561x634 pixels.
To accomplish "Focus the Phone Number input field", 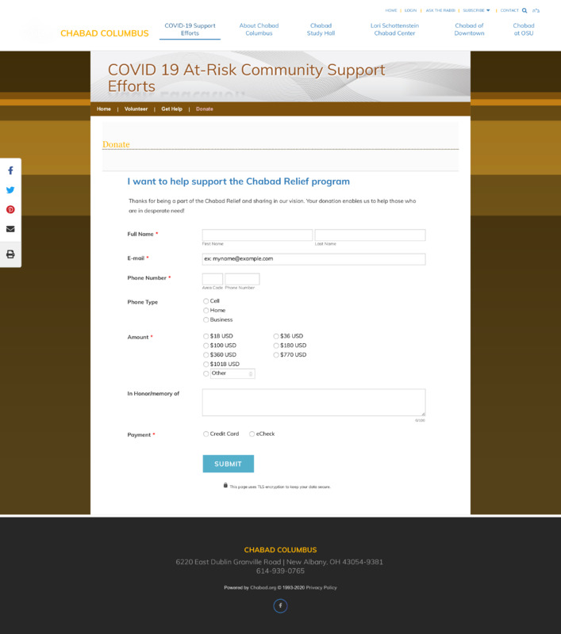I will click(242, 279).
